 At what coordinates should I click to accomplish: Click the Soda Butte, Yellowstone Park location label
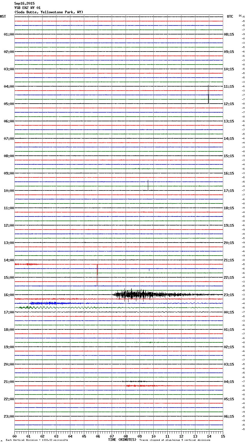[49, 12]
